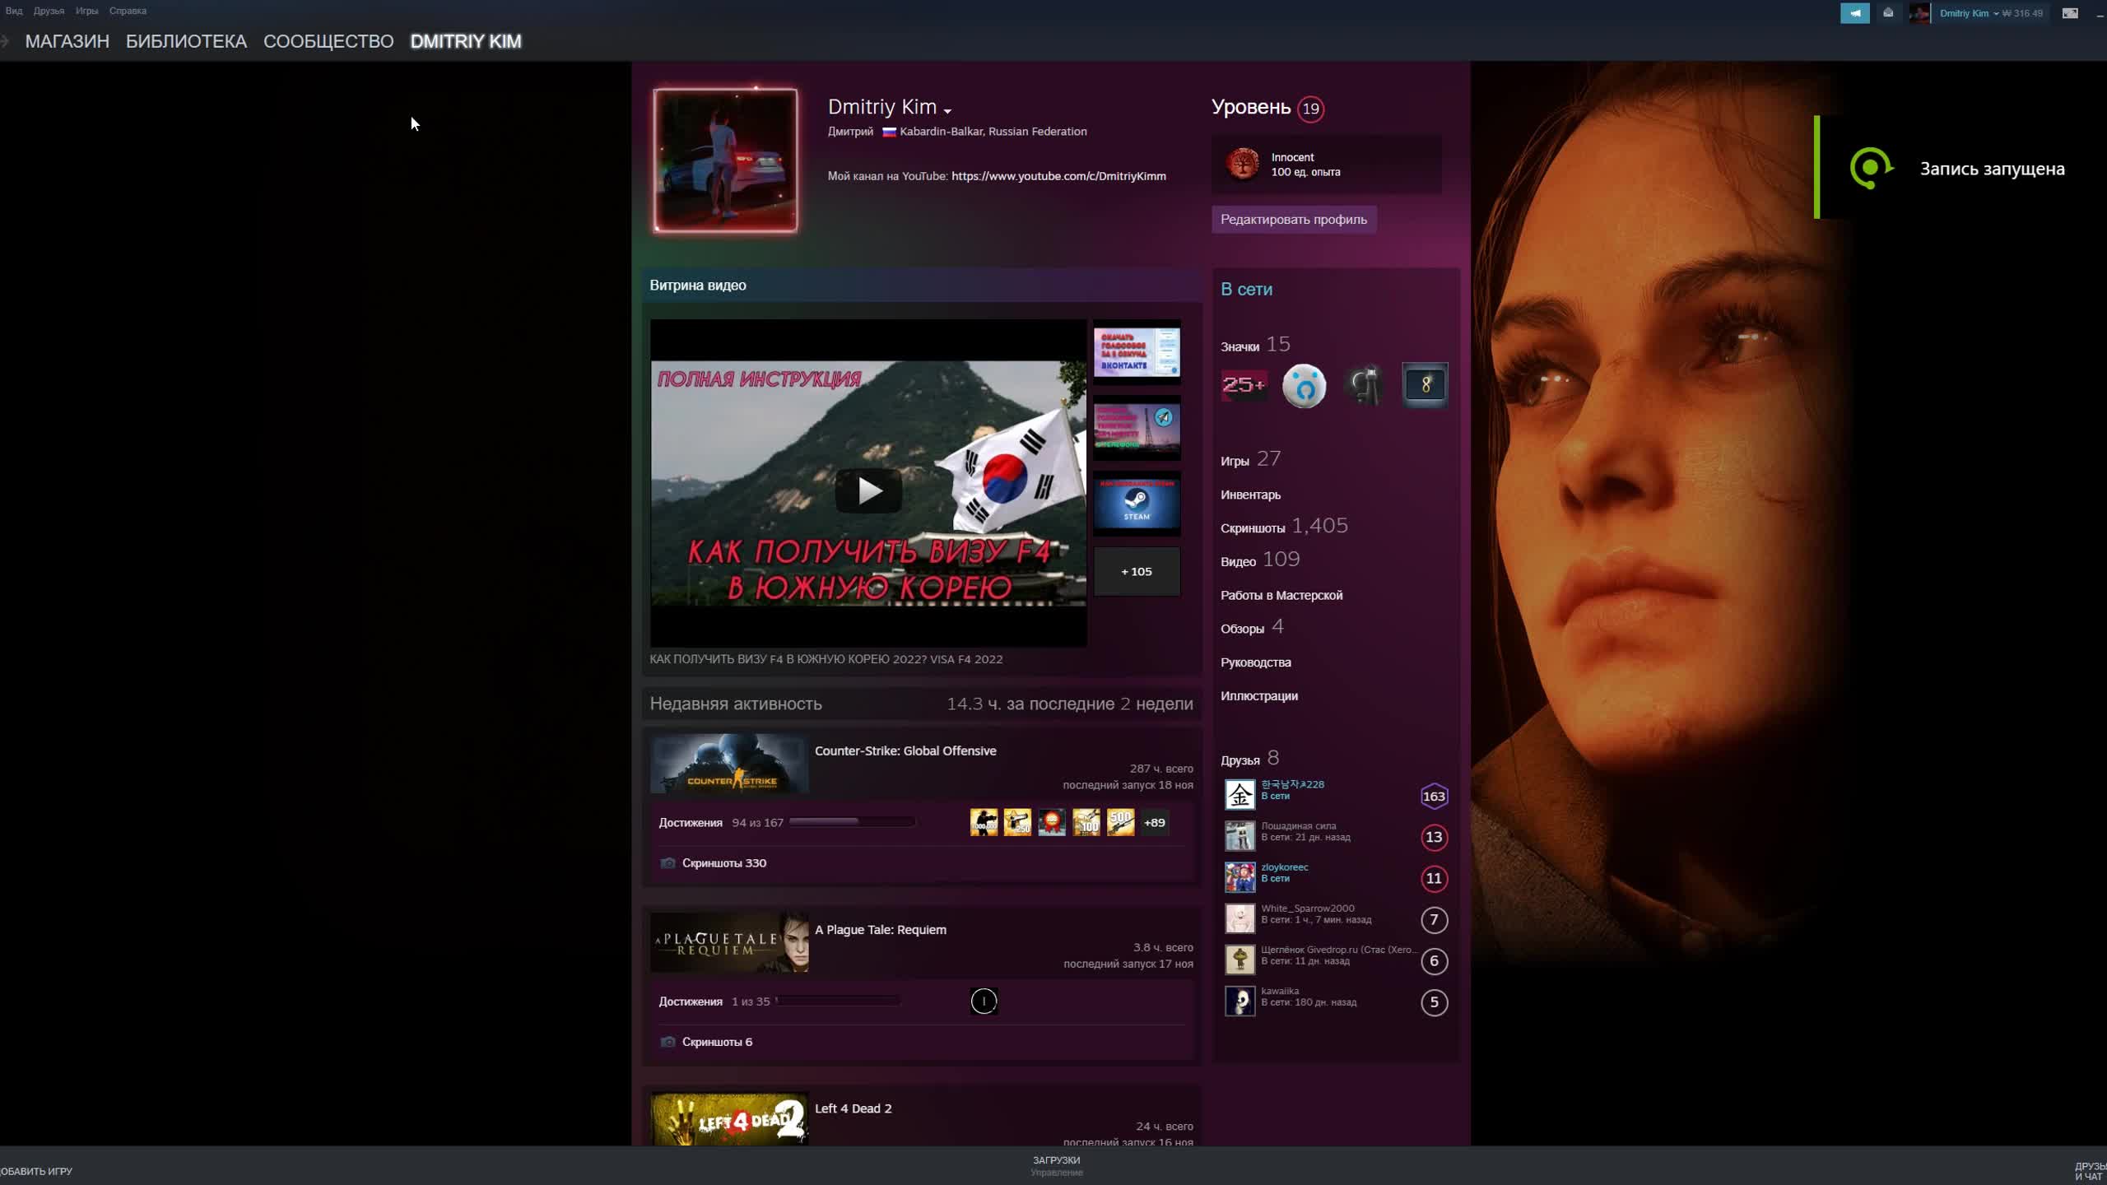Open notifications via the envelope icon

pos(1886,13)
